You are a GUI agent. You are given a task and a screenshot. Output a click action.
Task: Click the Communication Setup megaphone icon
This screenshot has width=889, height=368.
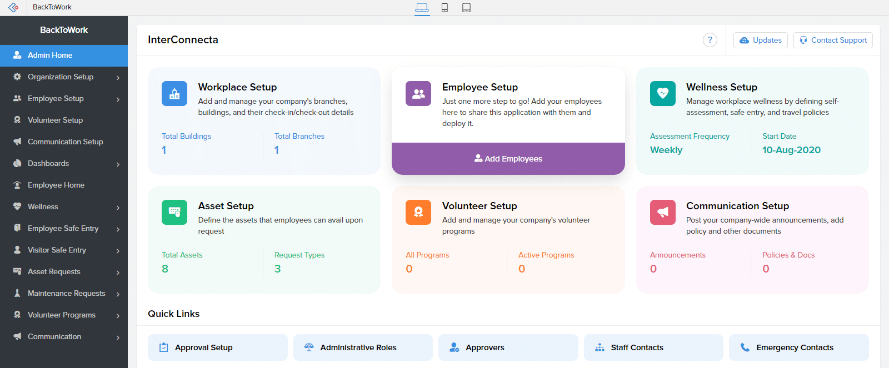(663, 212)
